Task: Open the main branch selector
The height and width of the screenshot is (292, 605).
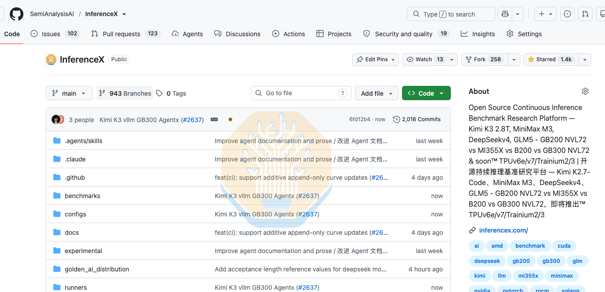Action: 69,93
